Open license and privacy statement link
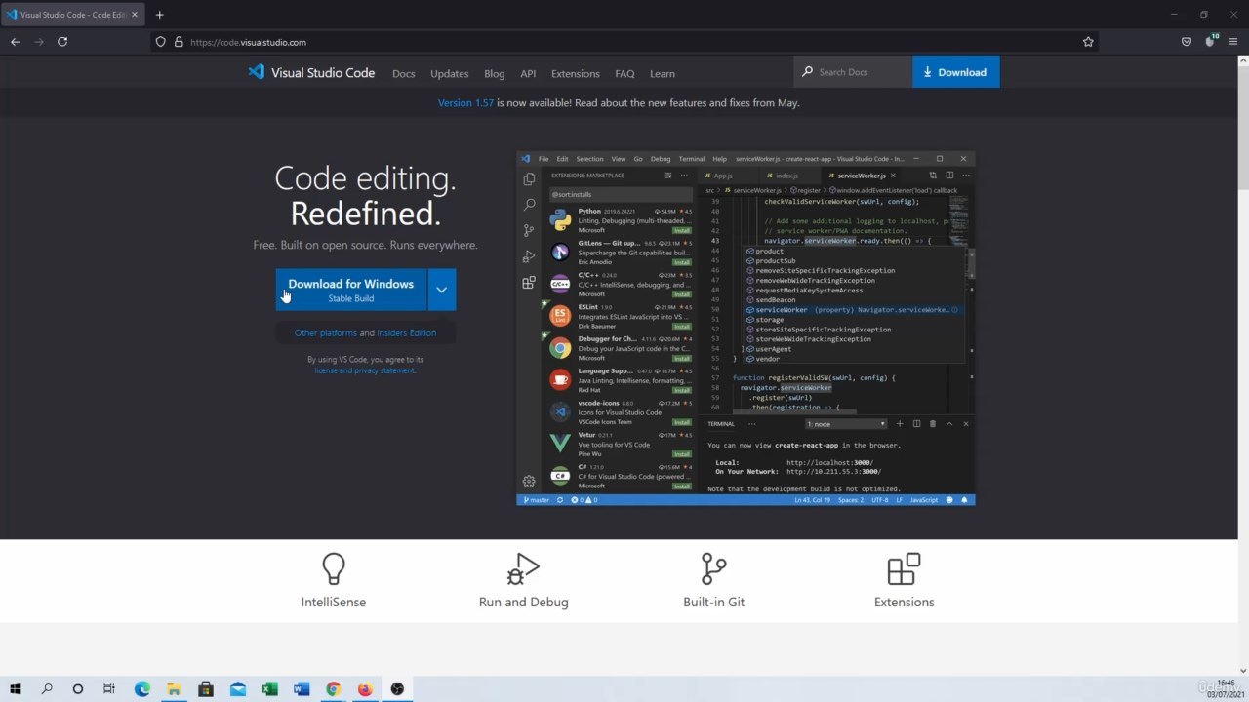 click(x=365, y=370)
